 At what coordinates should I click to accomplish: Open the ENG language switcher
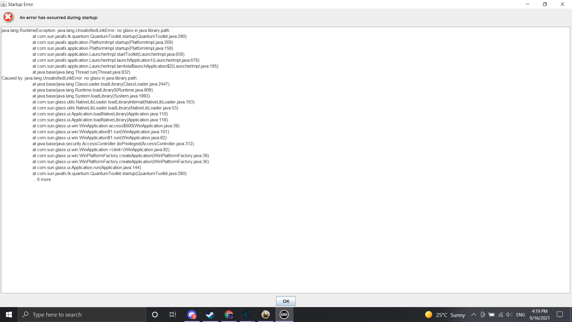(520, 315)
